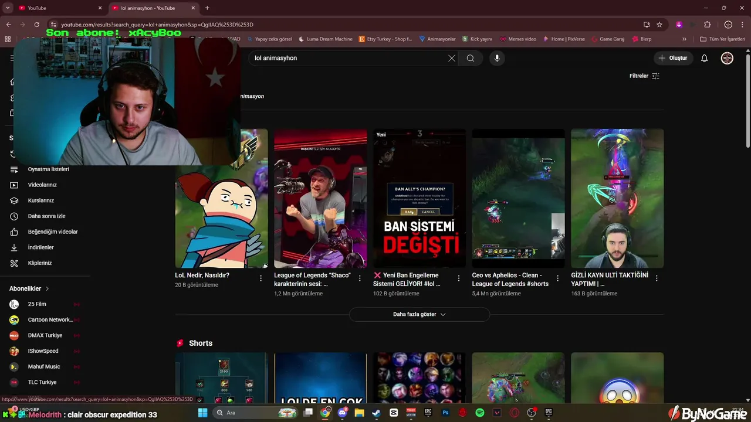Viewport: 751px width, 422px height.
Task: Open more options for LoL Nedir, Nasıldır?
Action: tap(261, 278)
